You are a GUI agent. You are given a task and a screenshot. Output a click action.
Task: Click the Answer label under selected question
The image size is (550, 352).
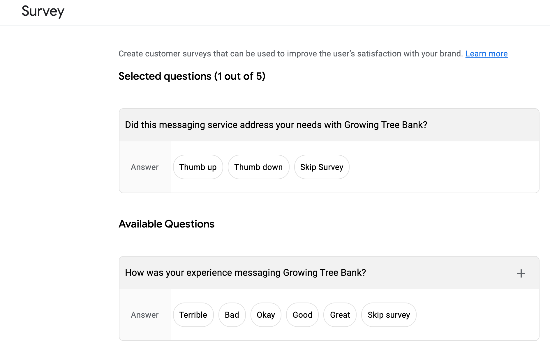pyautogui.click(x=144, y=167)
